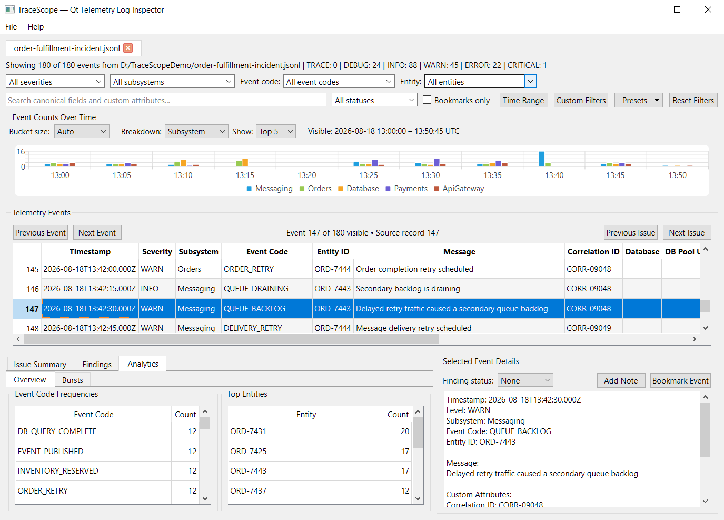Click the events table scroll-down arrow

point(706,328)
